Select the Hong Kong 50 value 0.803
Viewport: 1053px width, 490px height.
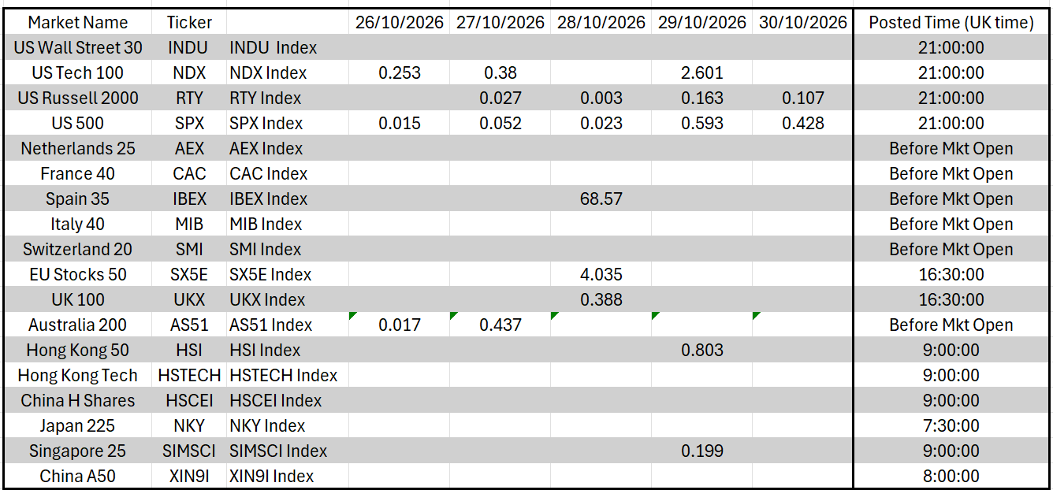click(702, 350)
